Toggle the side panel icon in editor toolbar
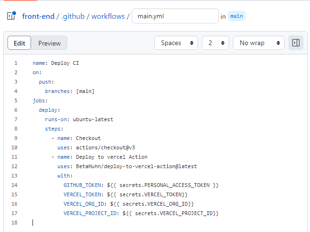Viewport: 310px width, 232px height. click(296, 43)
